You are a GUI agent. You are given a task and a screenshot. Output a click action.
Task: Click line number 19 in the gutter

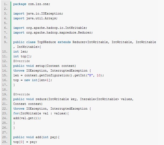point(6,94)
